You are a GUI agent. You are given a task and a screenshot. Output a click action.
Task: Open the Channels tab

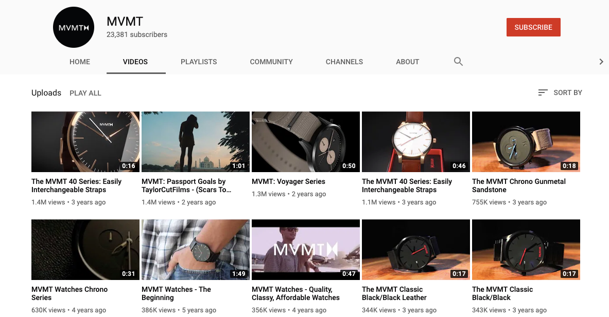(344, 62)
